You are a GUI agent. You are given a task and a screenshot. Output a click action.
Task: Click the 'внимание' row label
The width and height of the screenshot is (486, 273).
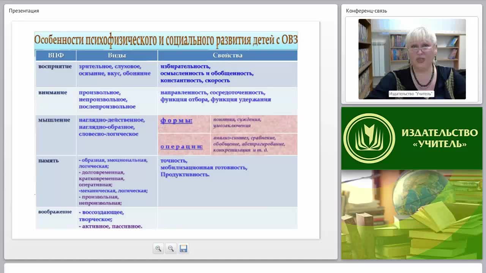pyautogui.click(x=53, y=93)
